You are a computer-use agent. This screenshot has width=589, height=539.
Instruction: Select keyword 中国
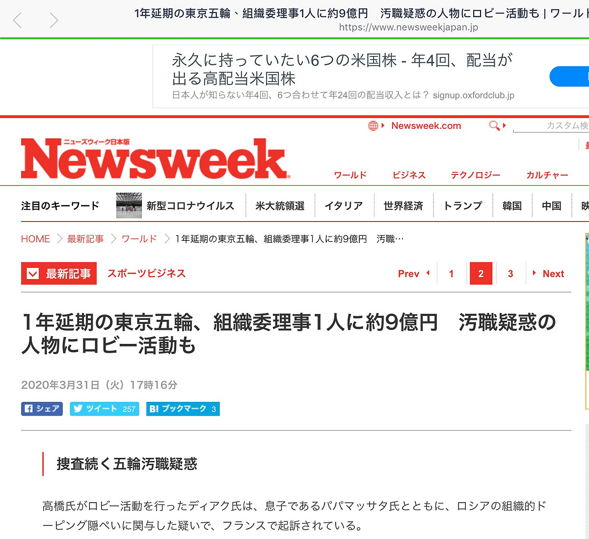tap(552, 206)
